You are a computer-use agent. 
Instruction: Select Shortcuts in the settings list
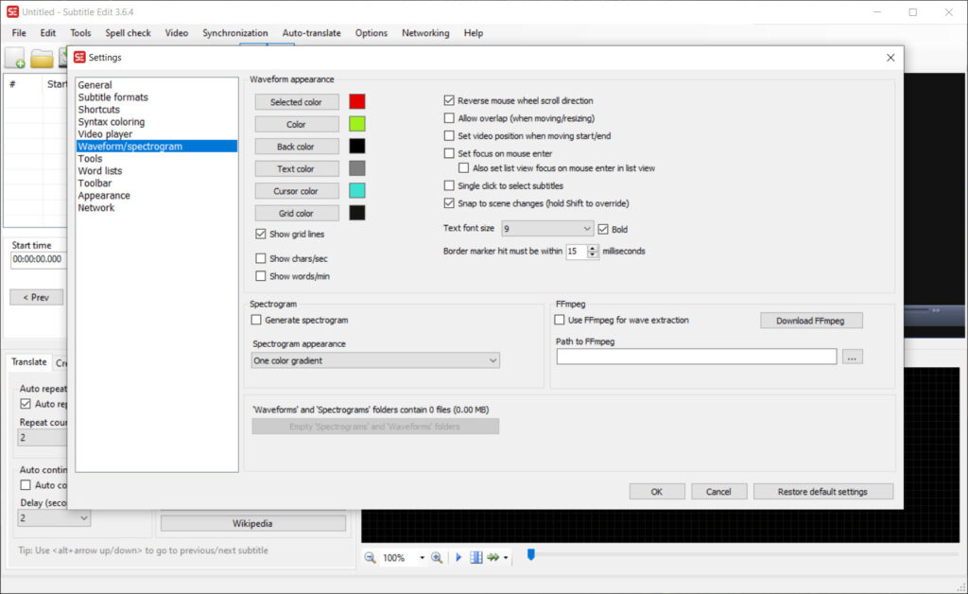(98, 110)
